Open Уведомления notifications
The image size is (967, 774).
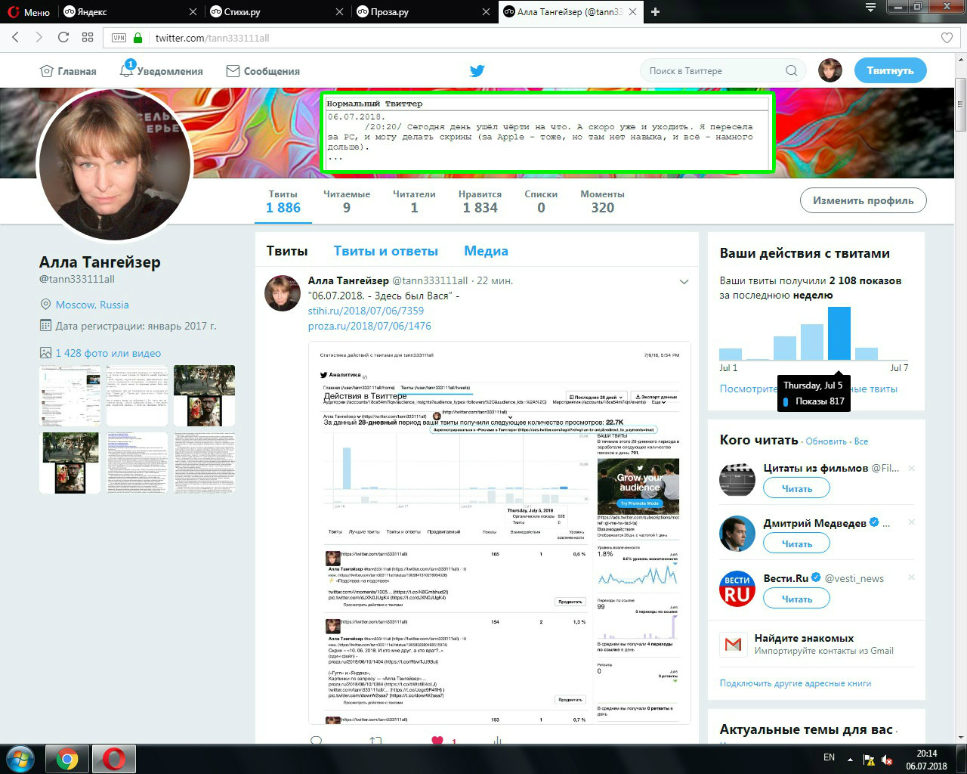coord(161,71)
